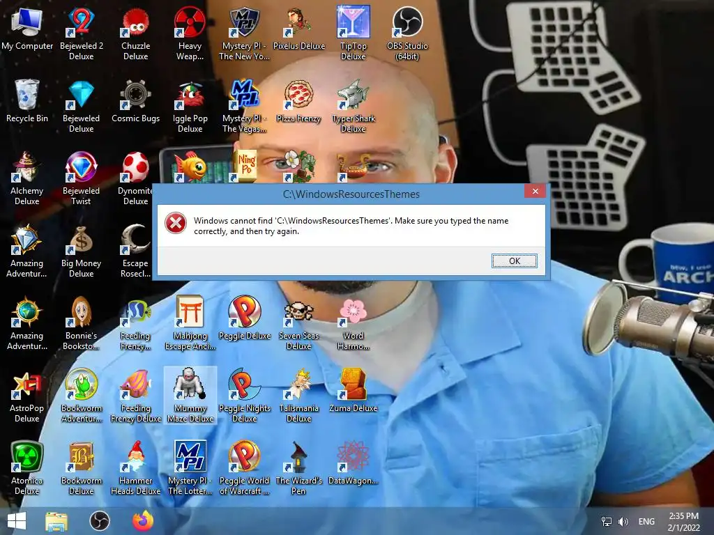Image resolution: width=714 pixels, height=535 pixels.
Task: Select Mystery PI The Lottery shortcut
Action: [190, 468]
